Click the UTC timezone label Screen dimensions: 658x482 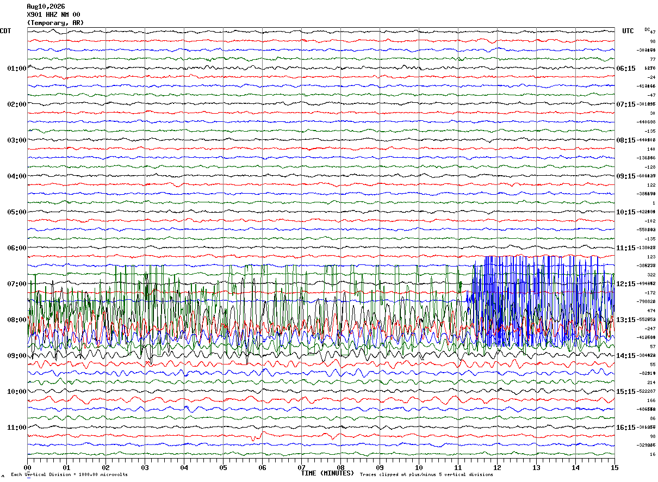tap(628, 31)
